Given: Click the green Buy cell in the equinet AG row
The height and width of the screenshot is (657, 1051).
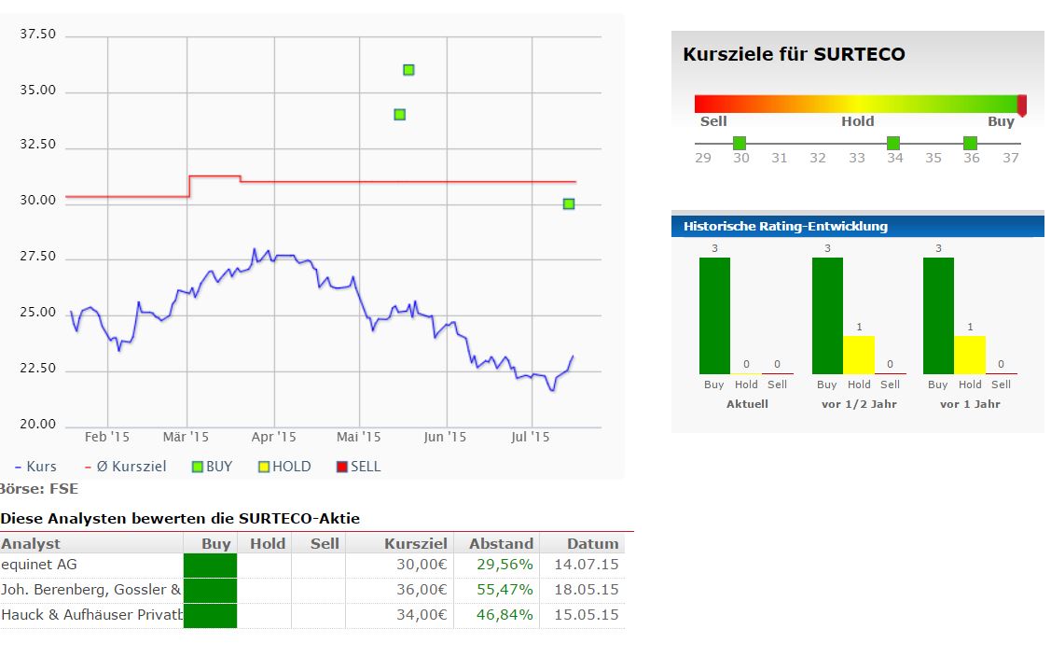Looking at the screenshot, I should 210,564.
